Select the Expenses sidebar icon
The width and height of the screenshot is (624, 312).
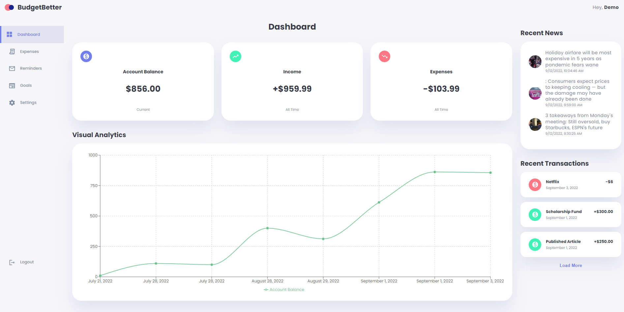coord(12,51)
